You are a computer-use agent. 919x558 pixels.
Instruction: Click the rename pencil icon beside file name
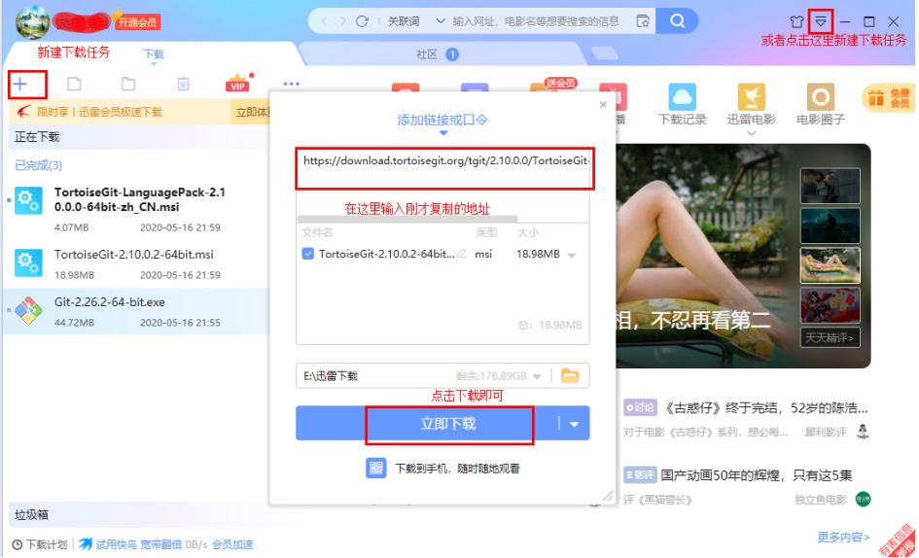click(x=461, y=254)
